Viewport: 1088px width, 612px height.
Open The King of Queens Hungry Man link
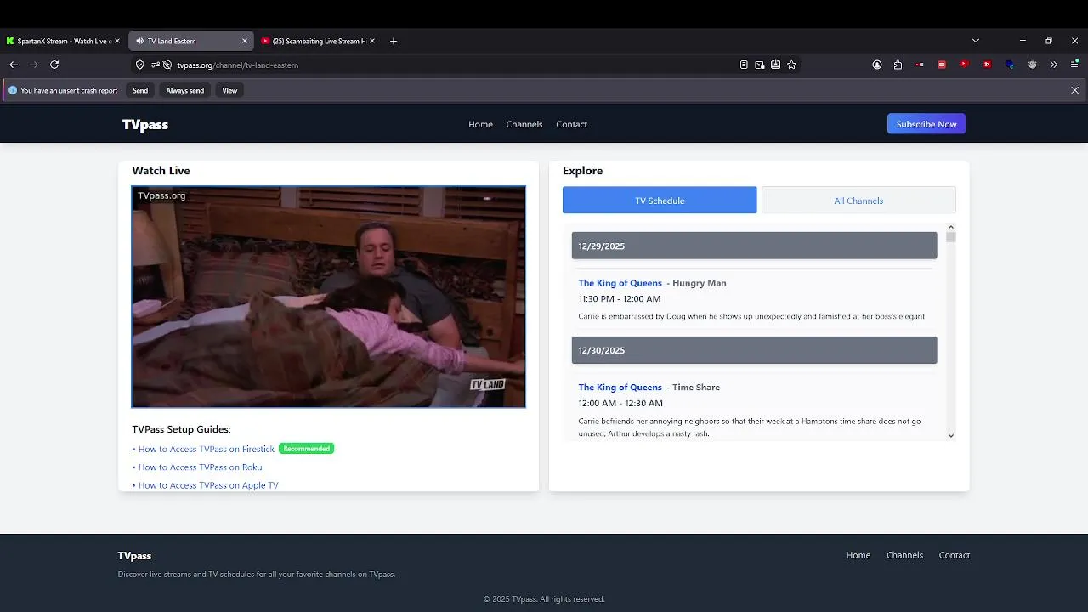[x=620, y=283]
